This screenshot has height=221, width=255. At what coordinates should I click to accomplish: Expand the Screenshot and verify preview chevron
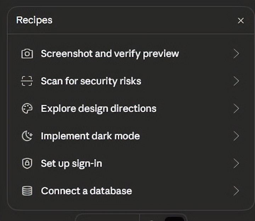point(236,54)
